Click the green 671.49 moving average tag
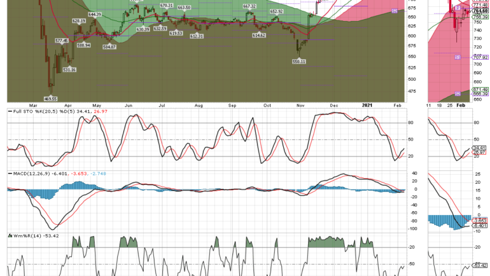The height and width of the screenshot is (276, 490). point(480,90)
